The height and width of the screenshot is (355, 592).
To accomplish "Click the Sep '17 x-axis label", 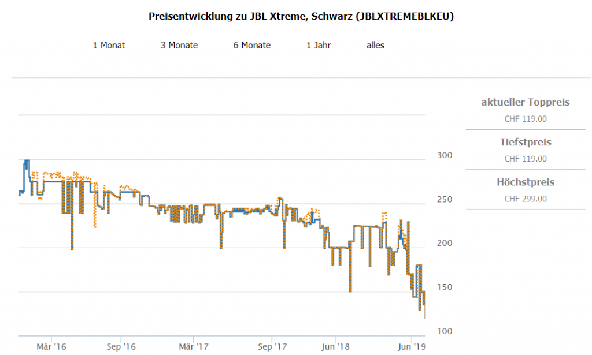I will pos(273,346).
